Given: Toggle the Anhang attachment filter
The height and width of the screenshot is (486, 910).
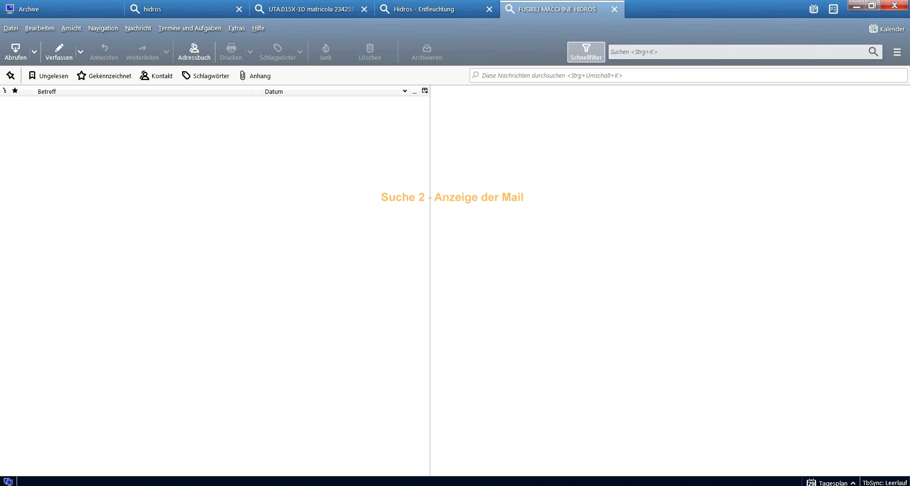Looking at the screenshot, I should [255, 76].
